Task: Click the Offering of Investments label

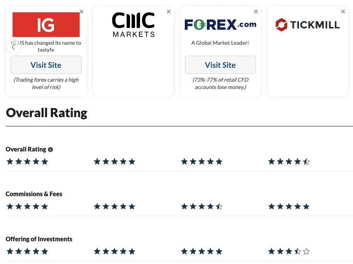Action: pos(39,239)
